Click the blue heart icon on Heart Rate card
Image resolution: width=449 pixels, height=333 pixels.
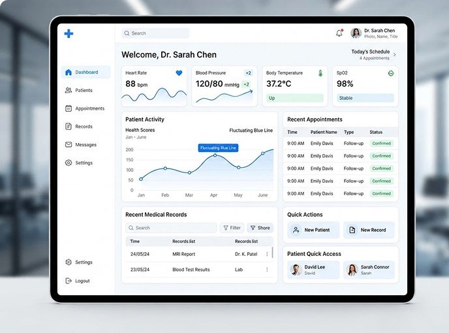coord(179,73)
